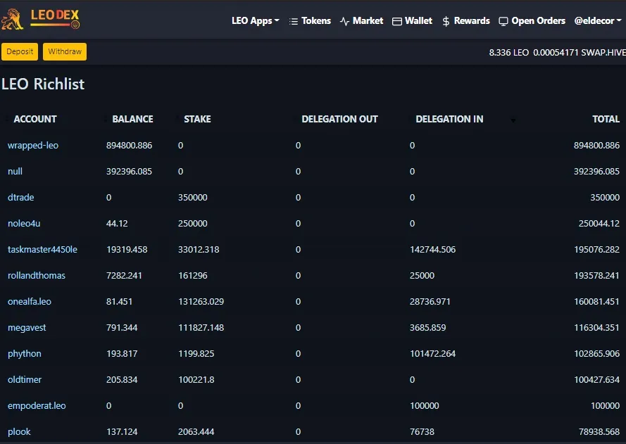Open the wrapped-leo account link

(33, 145)
